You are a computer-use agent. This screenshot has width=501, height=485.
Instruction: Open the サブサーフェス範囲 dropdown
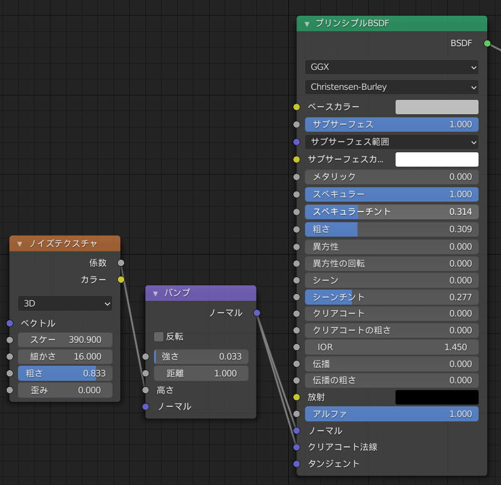pos(392,142)
